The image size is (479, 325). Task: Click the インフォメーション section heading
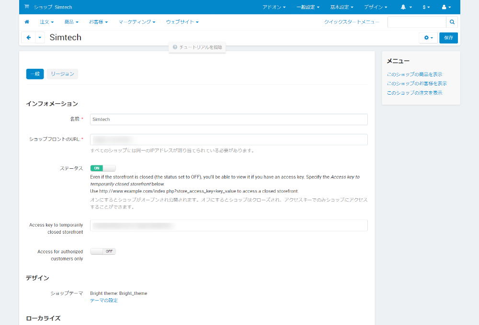click(x=52, y=104)
